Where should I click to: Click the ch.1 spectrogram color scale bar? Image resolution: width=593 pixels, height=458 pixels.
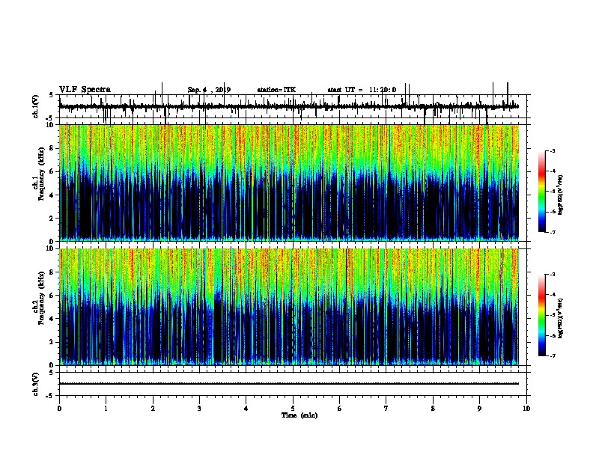tap(541, 192)
